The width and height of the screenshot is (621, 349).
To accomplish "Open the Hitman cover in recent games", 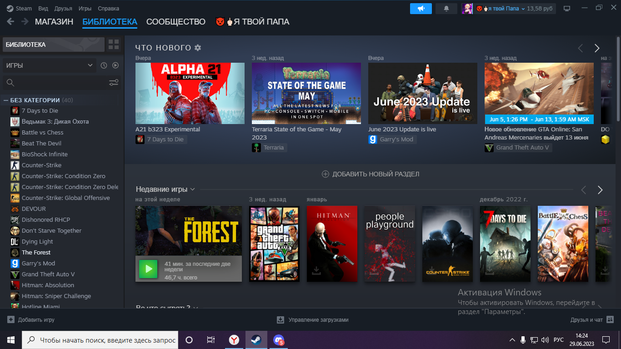I will (332, 244).
